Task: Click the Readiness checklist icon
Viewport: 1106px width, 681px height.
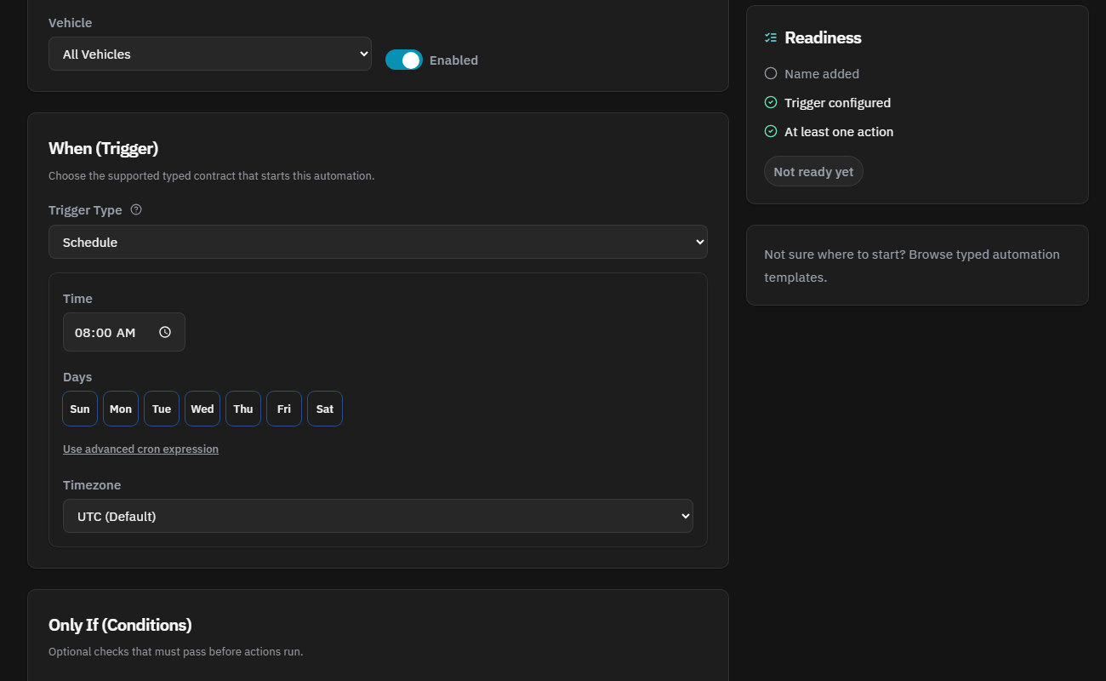Action: pos(771,37)
